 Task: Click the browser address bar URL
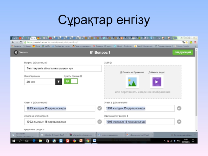(x=53, y=42)
